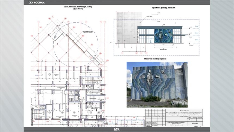Select the 'Фрагмент фасаду' drawing title

pyautogui.click(x=163, y=8)
